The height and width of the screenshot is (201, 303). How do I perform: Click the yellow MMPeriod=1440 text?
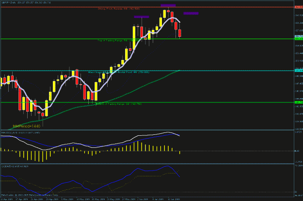click(x=27, y=126)
